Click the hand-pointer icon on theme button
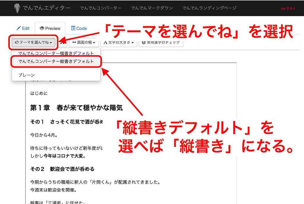This screenshot has height=204, width=304. click(17, 42)
